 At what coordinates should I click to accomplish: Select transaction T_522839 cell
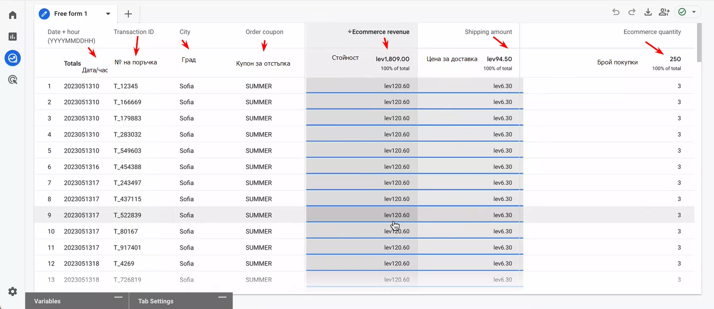click(127, 215)
